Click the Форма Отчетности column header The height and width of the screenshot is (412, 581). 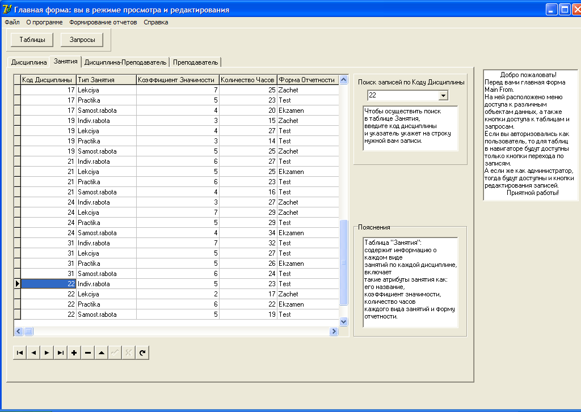pyautogui.click(x=308, y=79)
